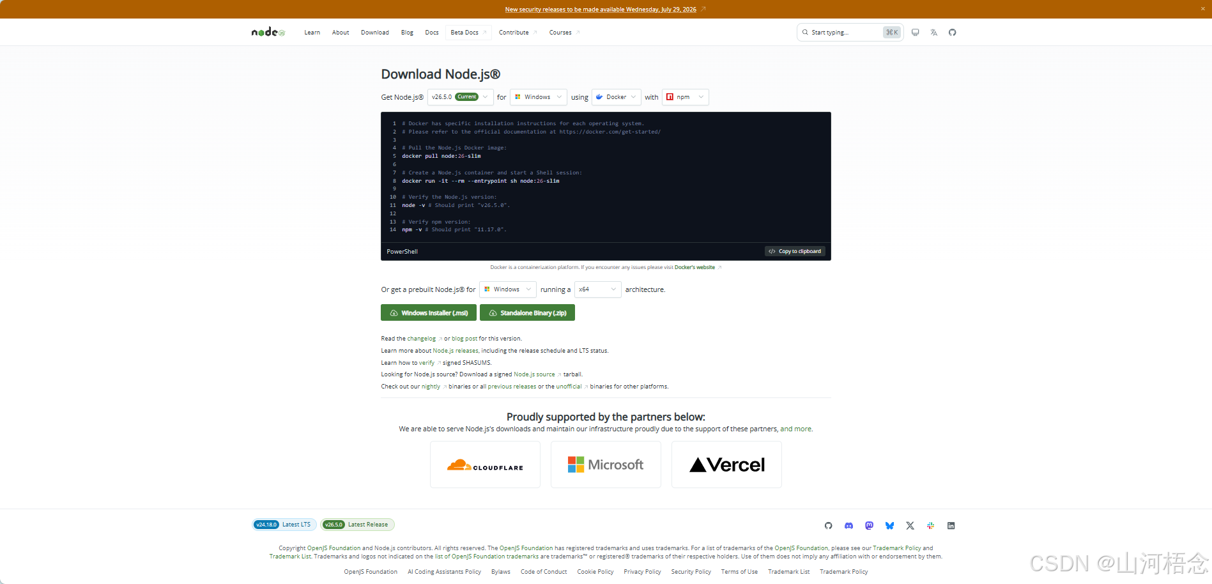This screenshot has height=584, width=1212.
Task: Focus the 'Start typing...' search field
Action: pos(850,33)
